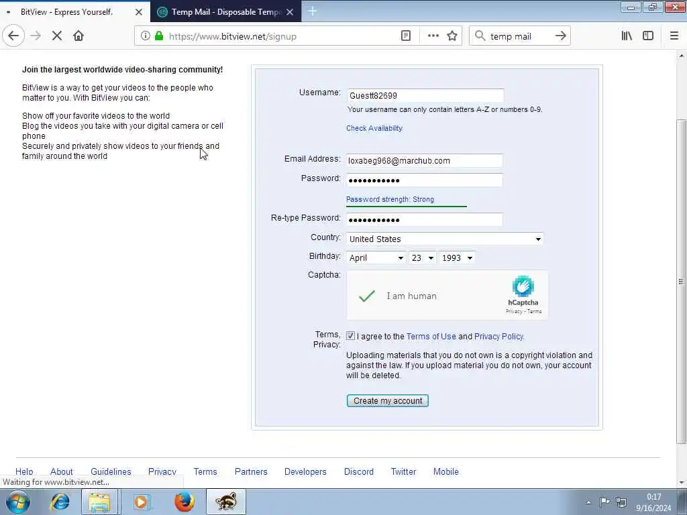Focus the Re-type Password field
The image size is (687, 515).
pyautogui.click(x=425, y=219)
